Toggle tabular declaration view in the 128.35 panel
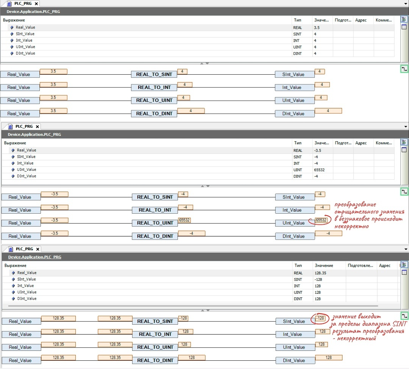The image size is (409, 369). point(404,272)
